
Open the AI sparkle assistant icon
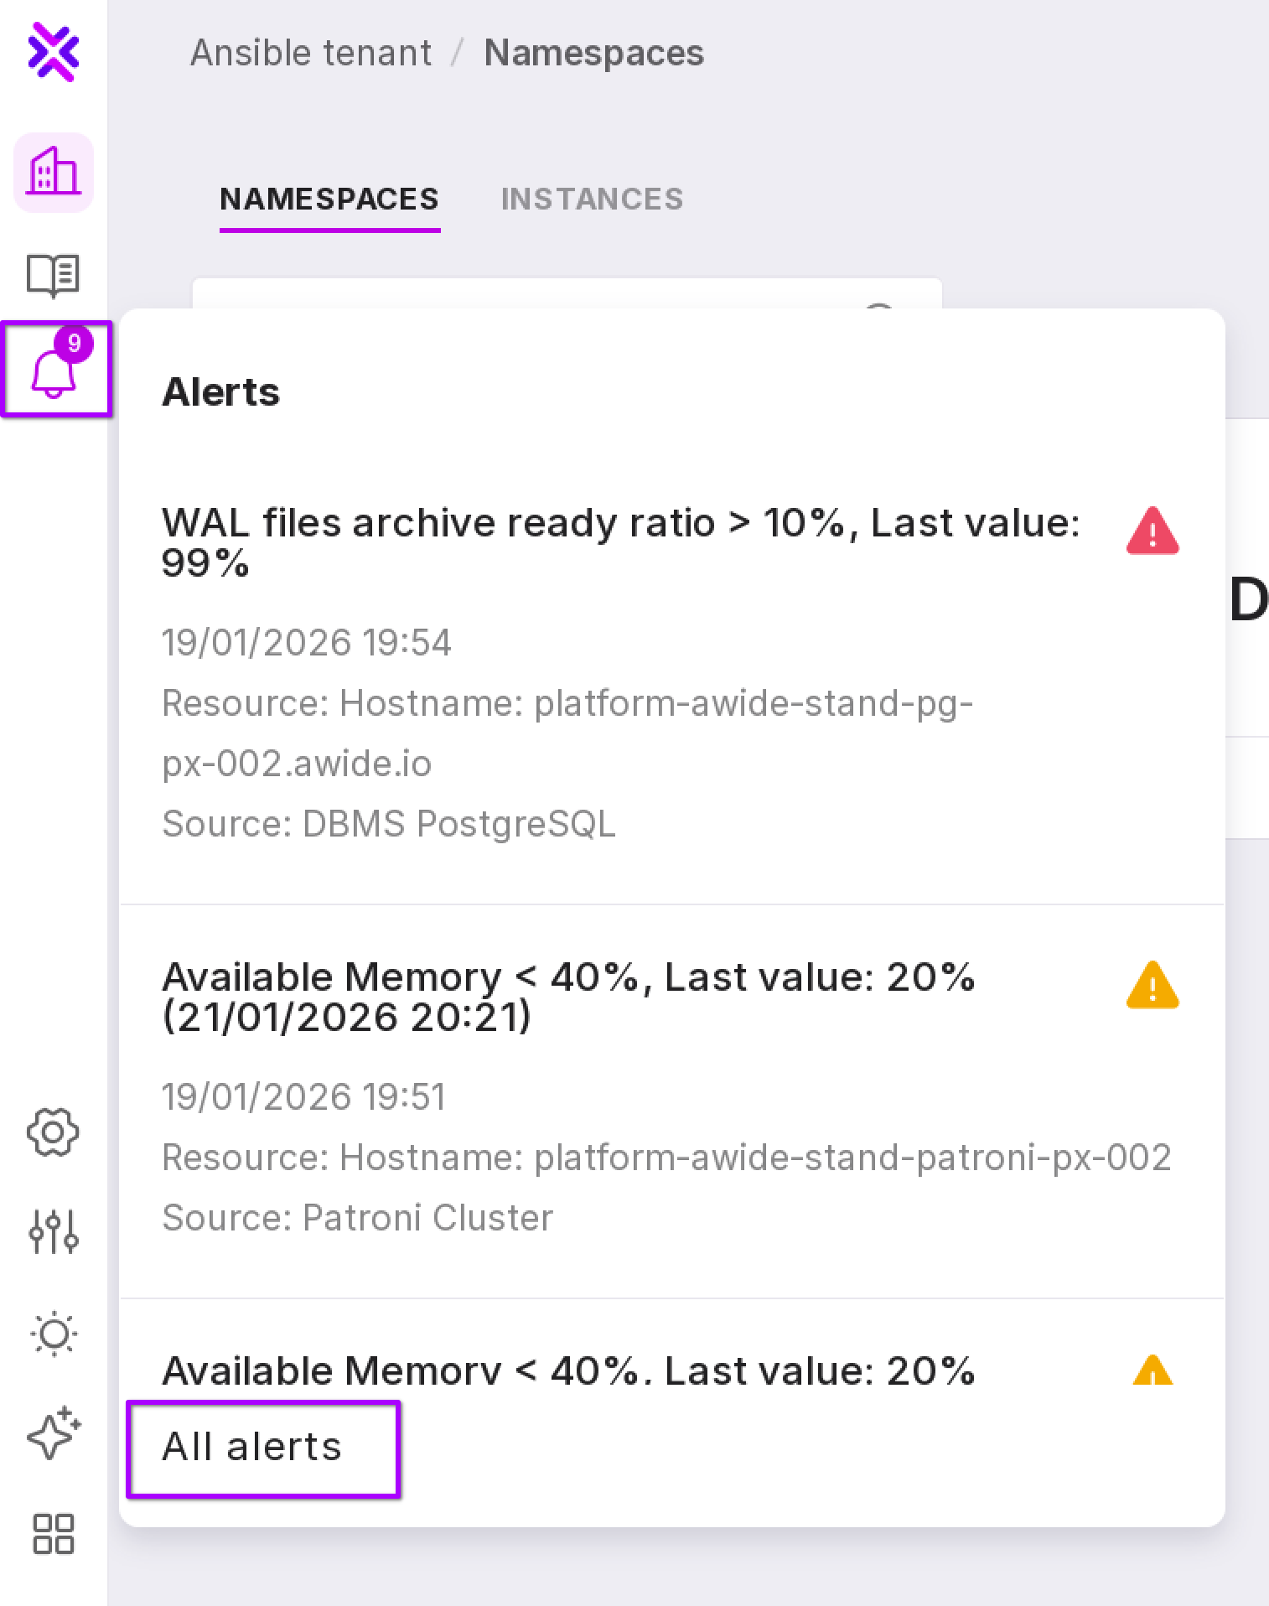pos(54,1434)
